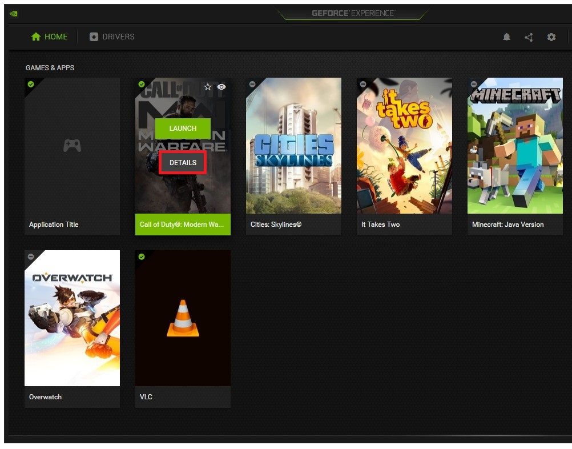Viewport: 572px width, 449px height.
Task: Click not-optimized minus badge on Overwatch
Action: point(31,256)
